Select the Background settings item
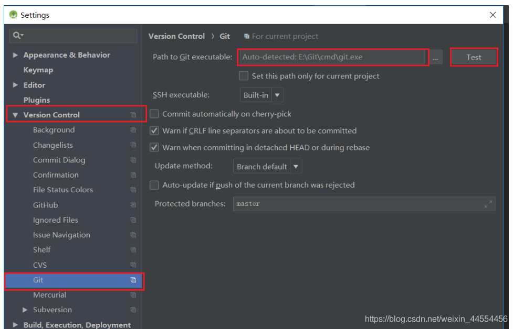 pyautogui.click(x=54, y=130)
